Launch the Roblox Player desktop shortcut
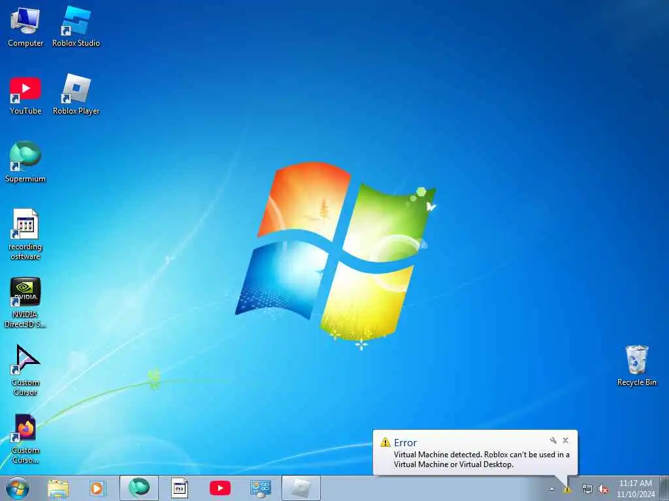Image resolution: width=669 pixels, height=501 pixels. (x=76, y=95)
